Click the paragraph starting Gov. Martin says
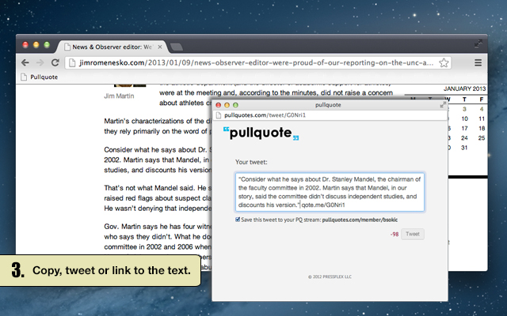Viewport: 507px width, 316px height. (x=158, y=237)
